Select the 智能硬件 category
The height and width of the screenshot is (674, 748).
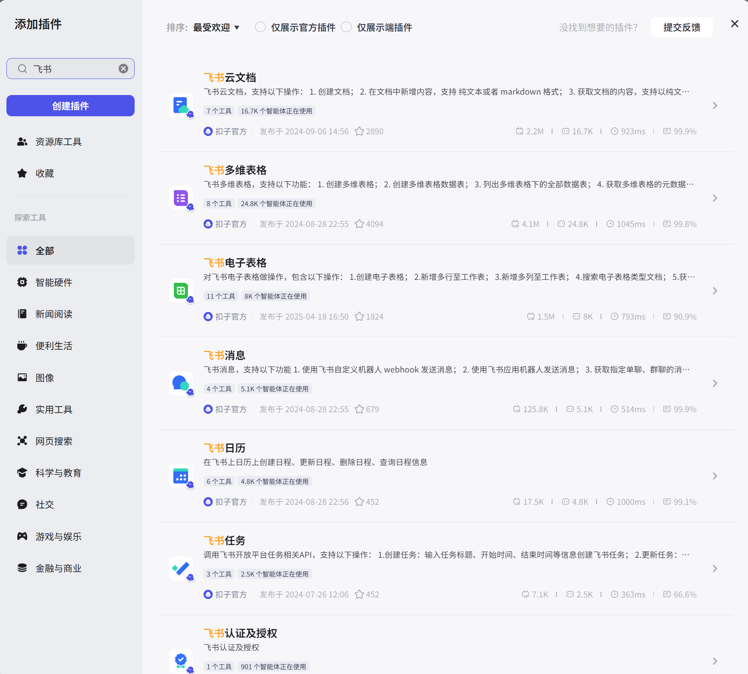pos(71,283)
